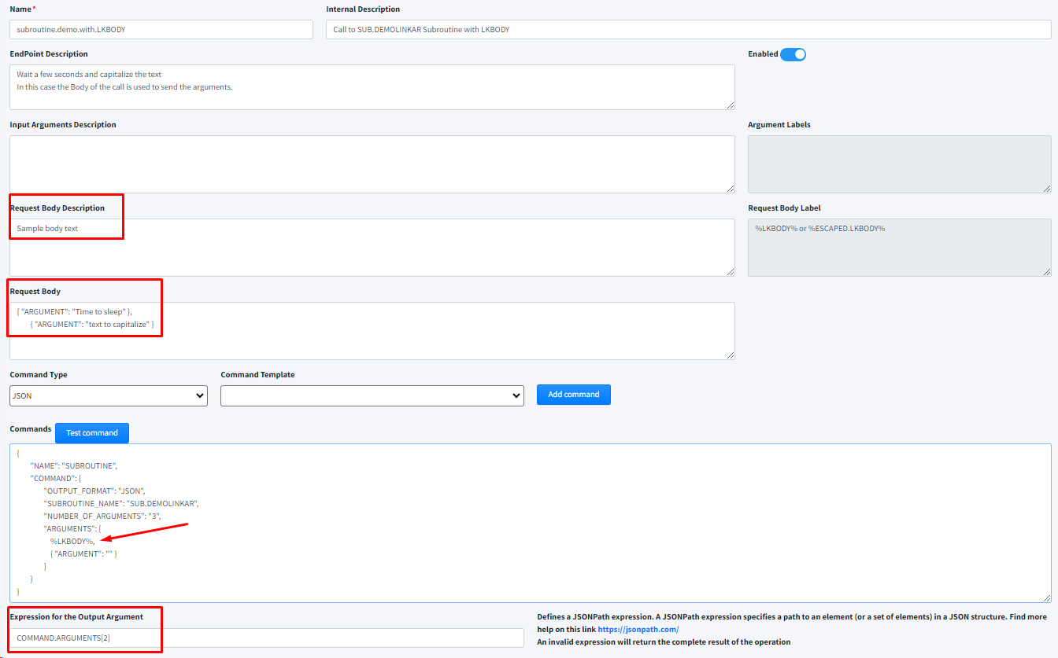
Task: Focus the Expression for the Output Argument field
Action: (x=266, y=638)
